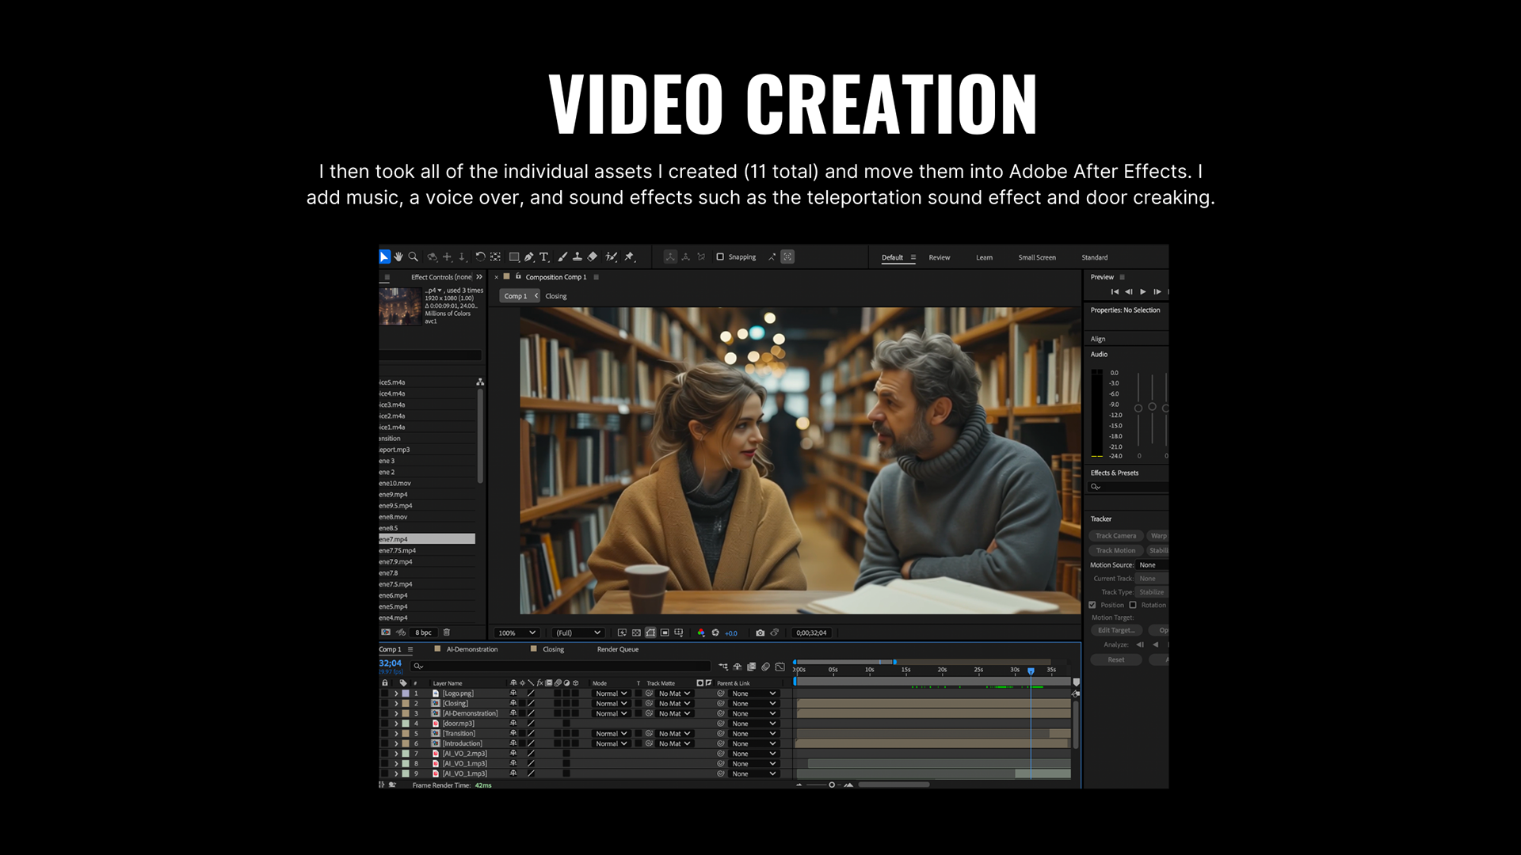
Task: Click the reset exposure icon under viewer
Action: 715,633
